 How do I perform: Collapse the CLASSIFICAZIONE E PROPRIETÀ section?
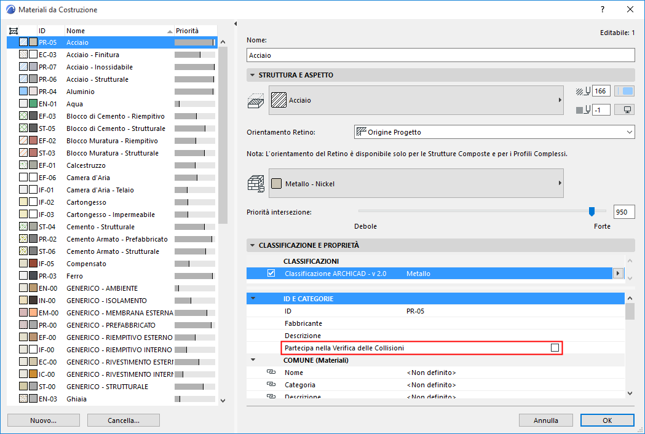point(252,245)
